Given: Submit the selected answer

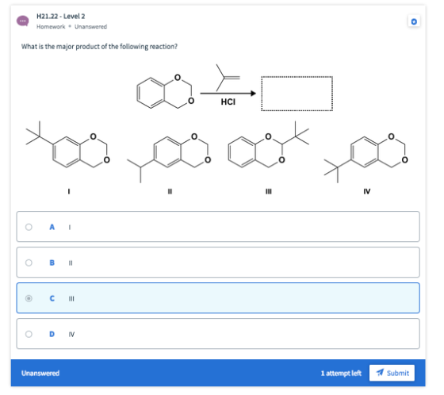Looking at the screenshot, I should click(x=392, y=373).
